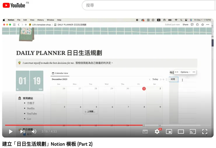The image size is (216, 148).
Task: Open the Netflix link
Action: 31,109
